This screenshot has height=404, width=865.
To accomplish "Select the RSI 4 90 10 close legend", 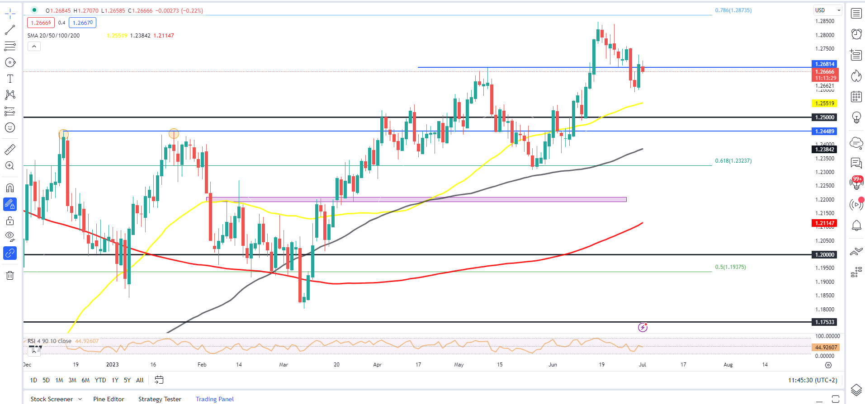I will [49, 341].
